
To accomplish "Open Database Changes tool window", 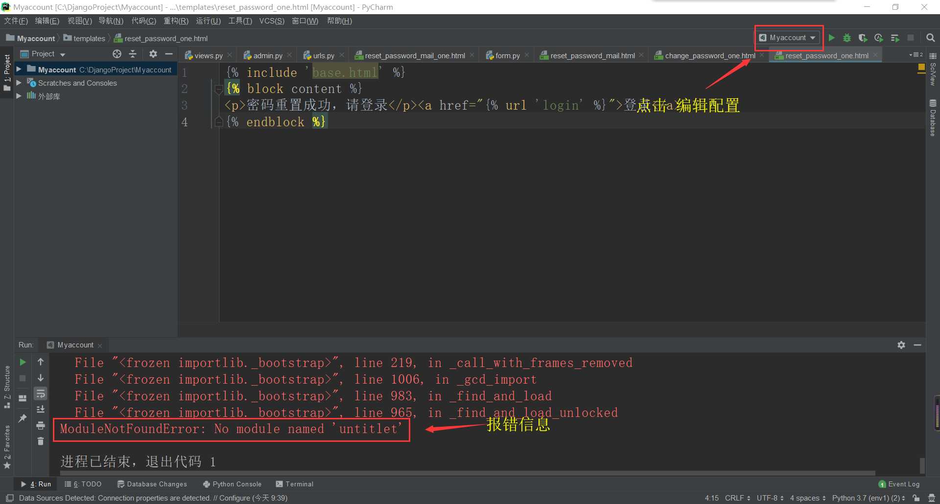I will pyautogui.click(x=152, y=484).
